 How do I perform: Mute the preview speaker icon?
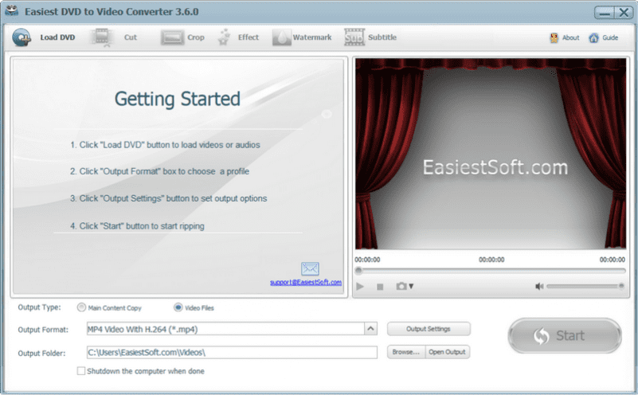[539, 287]
